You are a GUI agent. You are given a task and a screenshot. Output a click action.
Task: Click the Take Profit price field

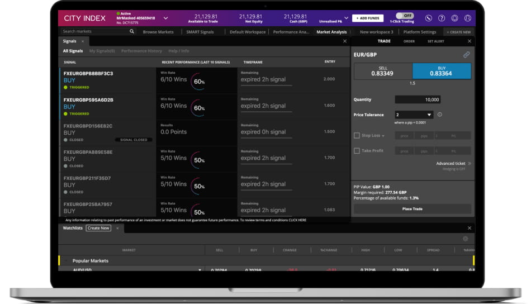(x=404, y=151)
